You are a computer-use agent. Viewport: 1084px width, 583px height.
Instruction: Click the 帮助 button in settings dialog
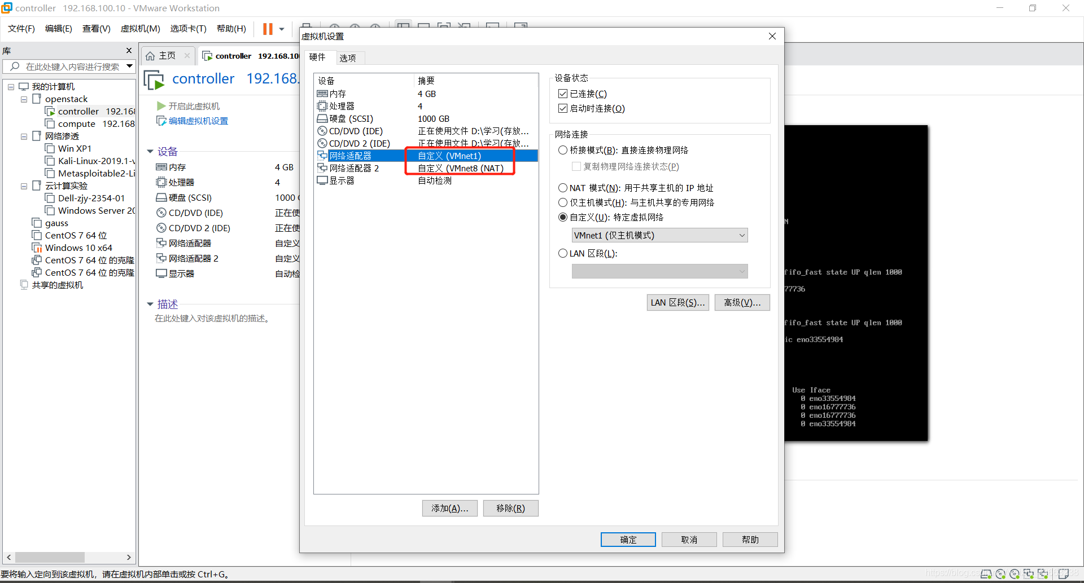tap(750, 540)
